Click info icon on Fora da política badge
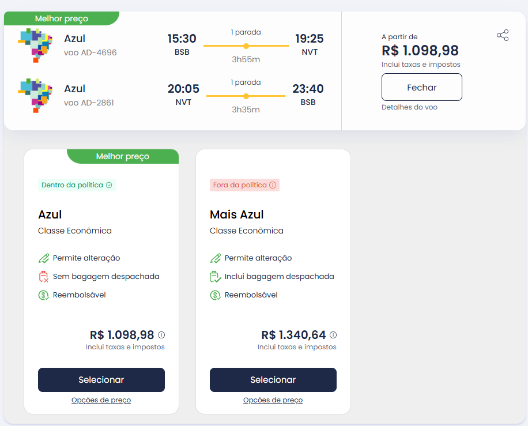Viewport: 528px width, 426px height. (273, 185)
